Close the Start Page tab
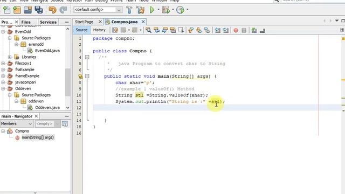This screenshot has width=345, height=194. [100, 22]
